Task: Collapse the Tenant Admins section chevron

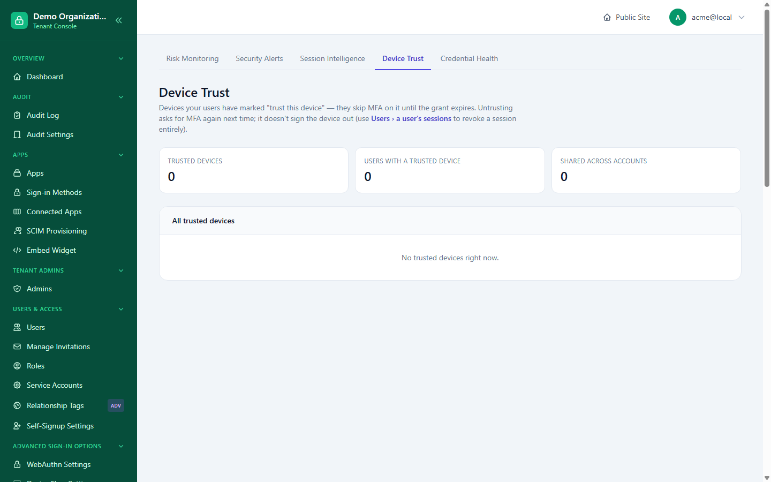Action: click(x=121, y=270)
